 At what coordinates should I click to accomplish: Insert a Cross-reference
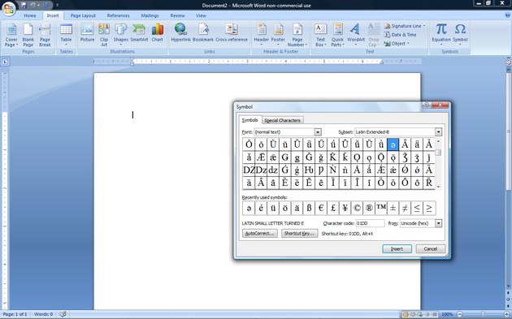click(x=232, y=32)
